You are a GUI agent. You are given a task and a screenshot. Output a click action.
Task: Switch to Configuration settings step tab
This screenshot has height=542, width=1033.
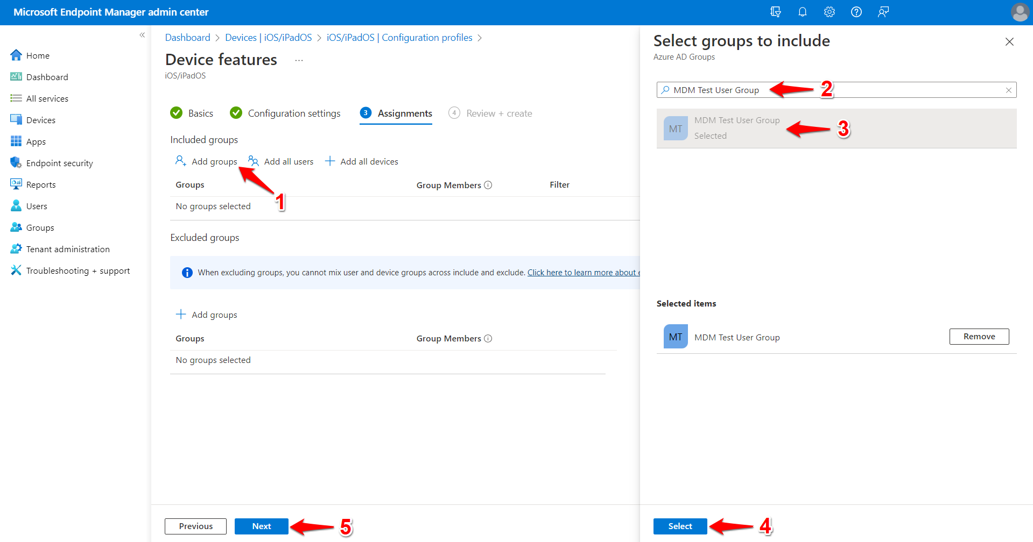pos(285,113)
